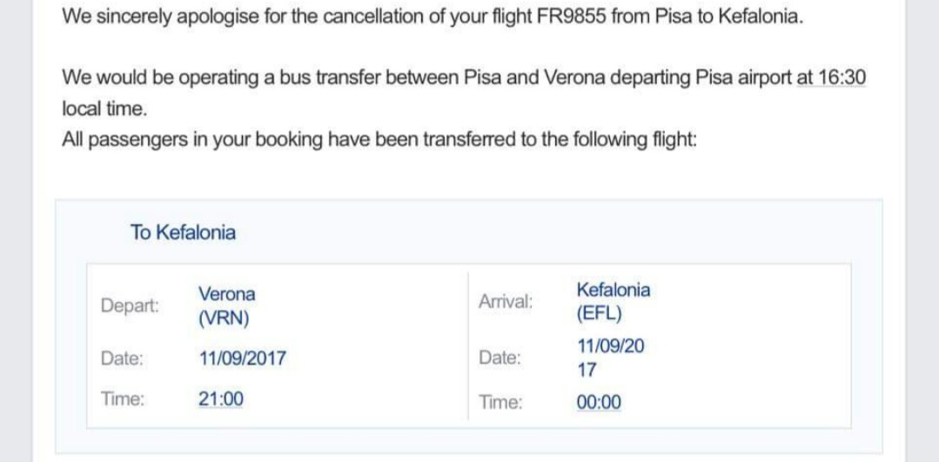Click the 'local time.' text line
Viewport: 939px width, 462px height.
click(x=104, y=110)
